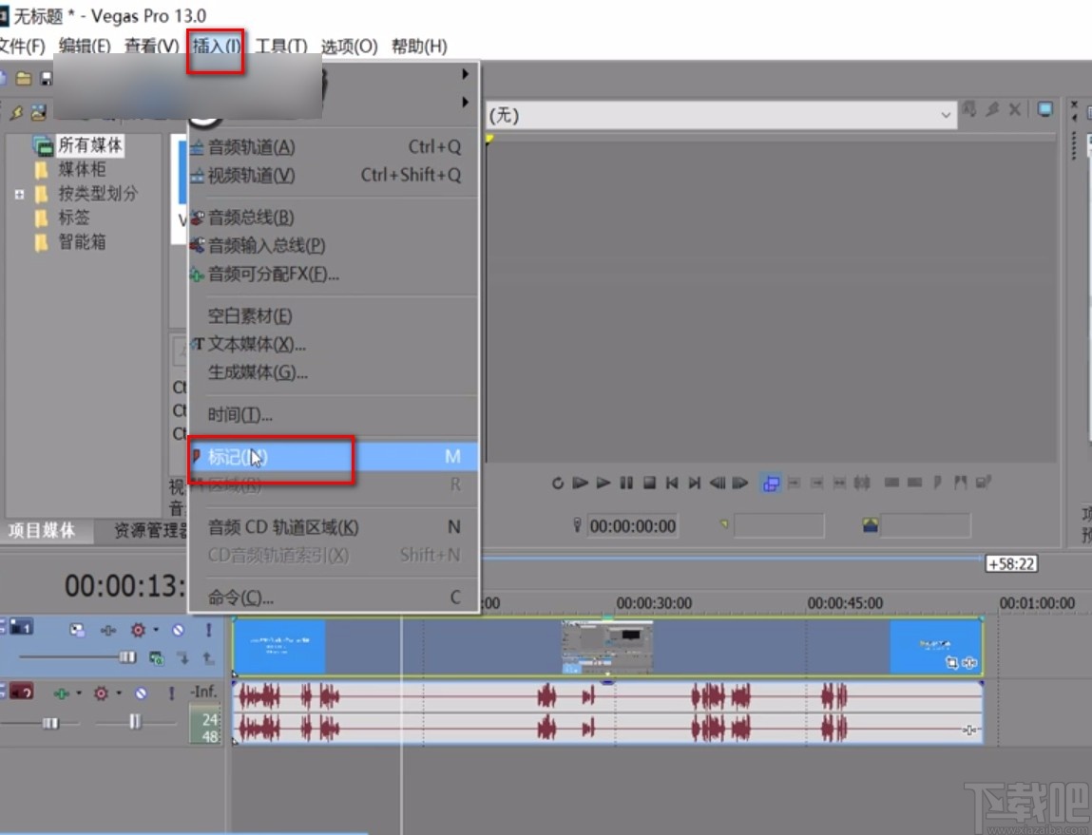The width and height of the screenshot is (1092, 835).
Task: Choose 命令(C)... menu entry
Action: tap(334, 598)
